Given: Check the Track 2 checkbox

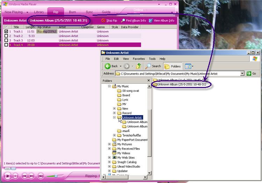Looking at the screenshot, I should 6,36.
